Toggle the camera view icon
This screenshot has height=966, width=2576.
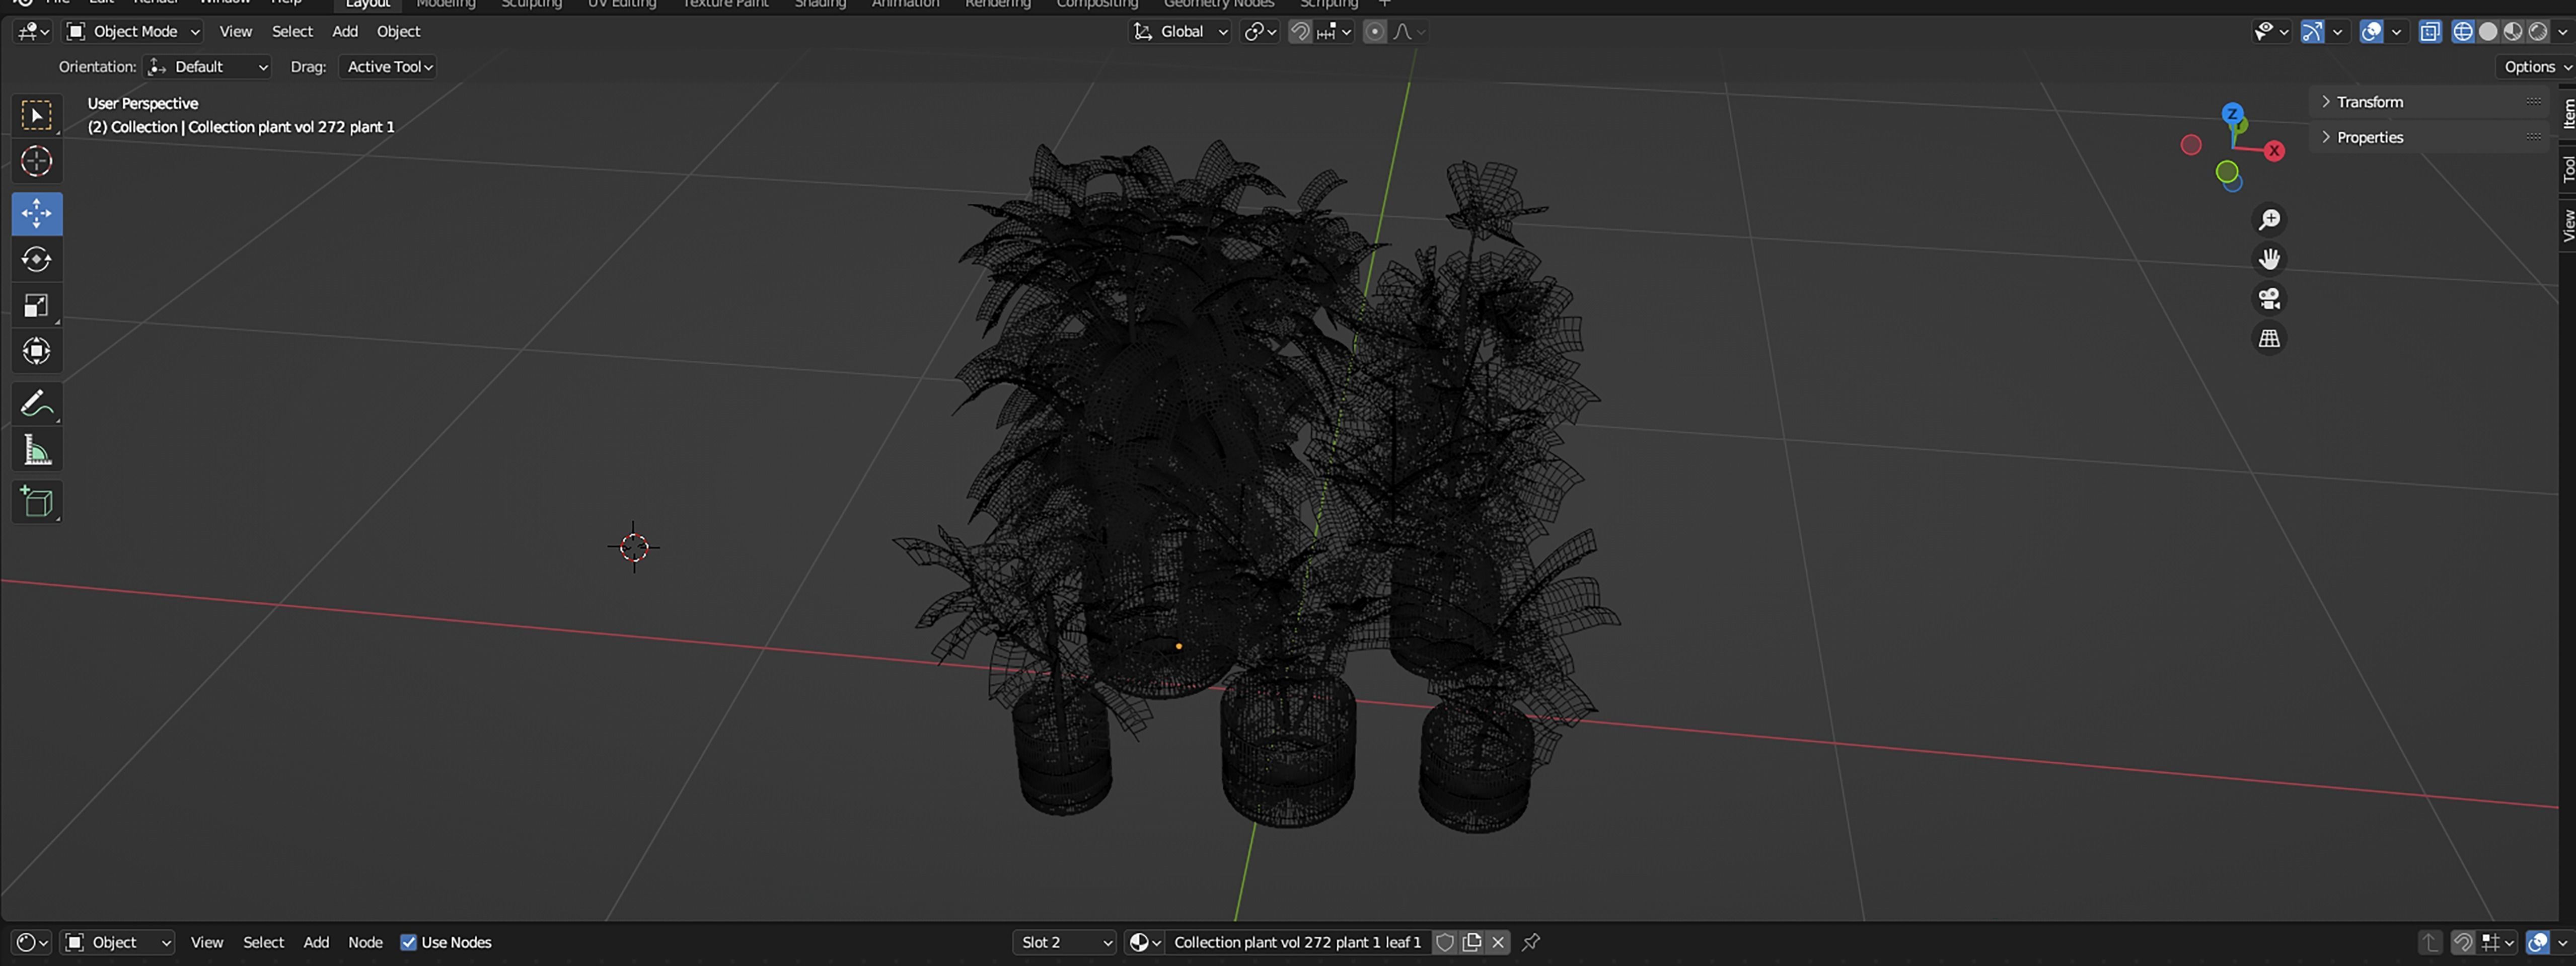coord(2270,299)
